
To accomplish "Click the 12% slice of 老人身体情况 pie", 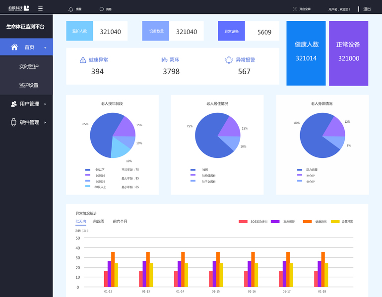I will point(336,128).
